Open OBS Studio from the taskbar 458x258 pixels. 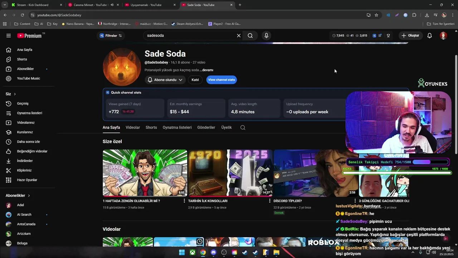pyautogui.click(x=224, y=252)
